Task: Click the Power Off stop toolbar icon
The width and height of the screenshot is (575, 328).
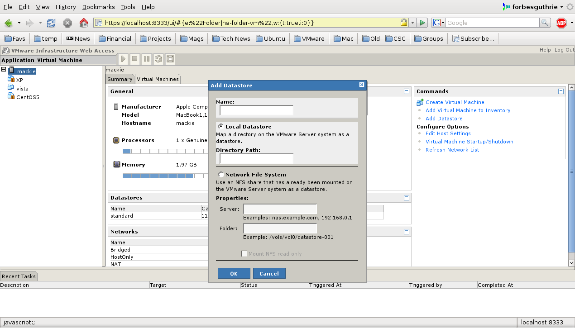Action: pos(135,59)
